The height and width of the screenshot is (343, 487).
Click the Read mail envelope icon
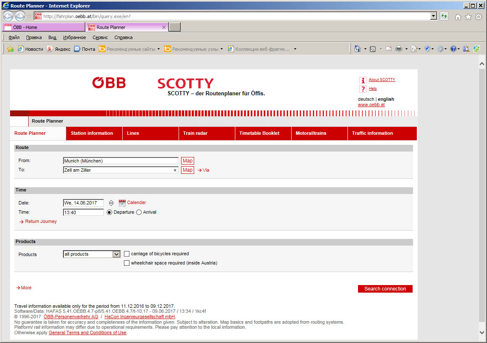click(389, 49)
